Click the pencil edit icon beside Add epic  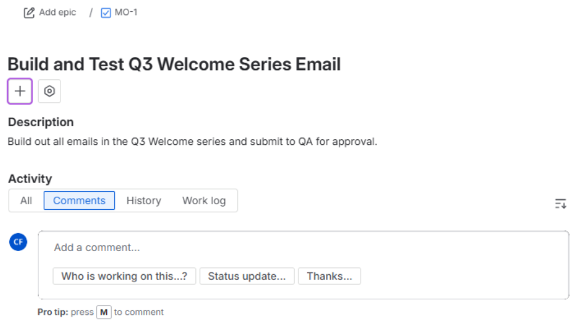(x=29, y=12)
